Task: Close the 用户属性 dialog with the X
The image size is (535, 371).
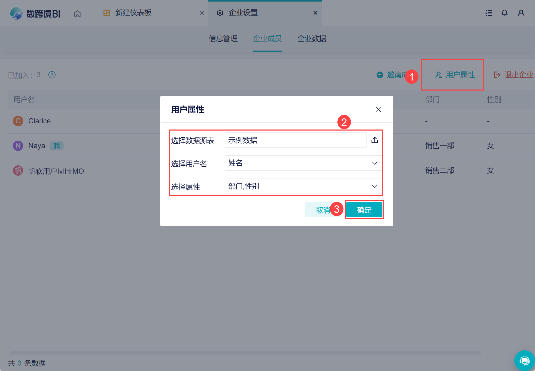Action: click(x=378, y=109)
